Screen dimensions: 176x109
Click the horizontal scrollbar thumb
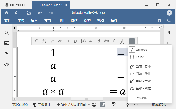(87, 99)
